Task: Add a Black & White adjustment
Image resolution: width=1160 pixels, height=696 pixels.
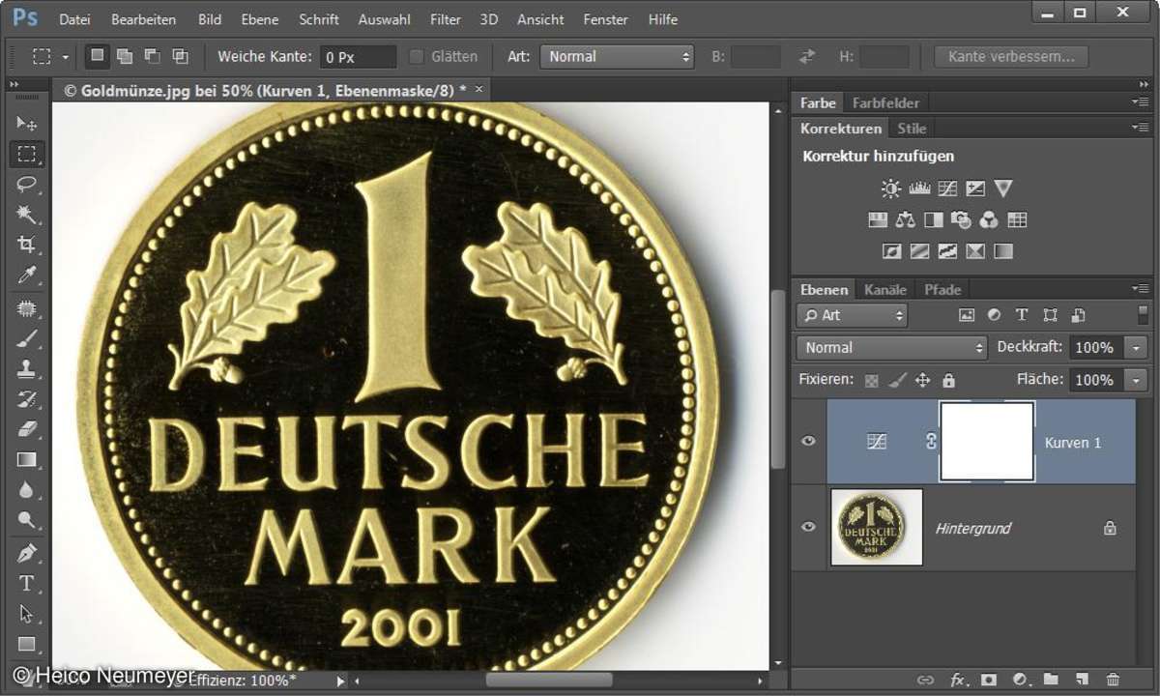Action: tap(934, 220)
